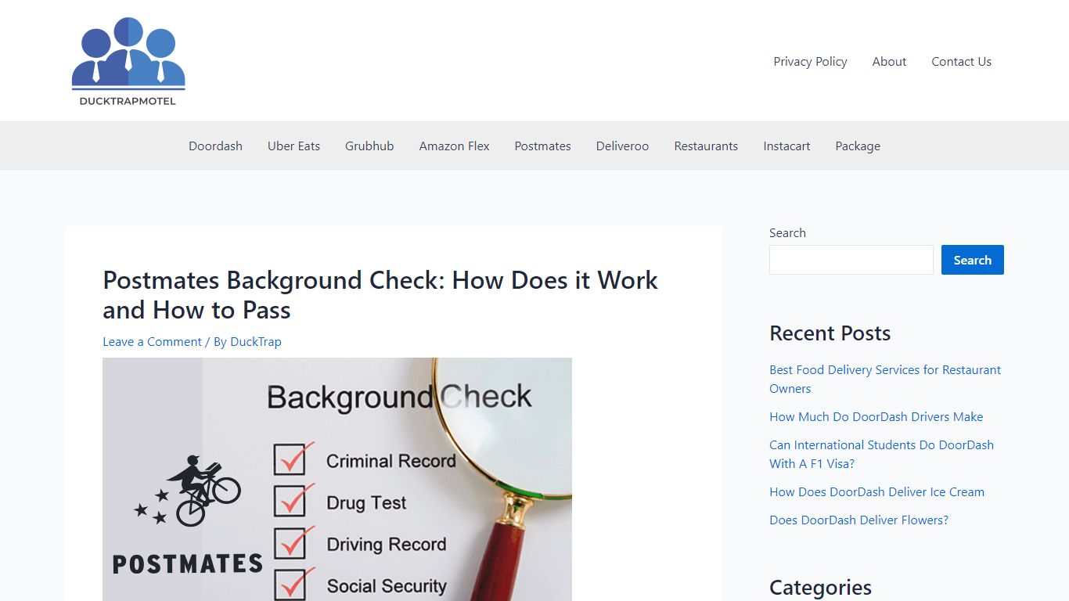Click the Postmates Background Check featured image
1069x601 pixels.
click(x=337, y=479)
